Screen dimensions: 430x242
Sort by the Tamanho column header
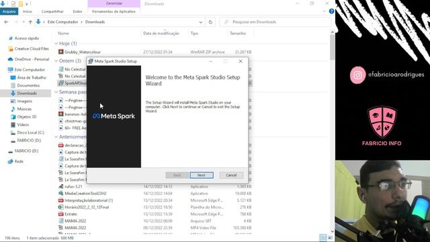(238, 33)
